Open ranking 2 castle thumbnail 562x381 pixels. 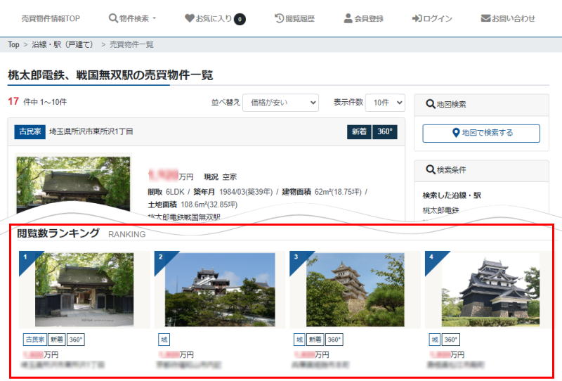click(220, 290)
